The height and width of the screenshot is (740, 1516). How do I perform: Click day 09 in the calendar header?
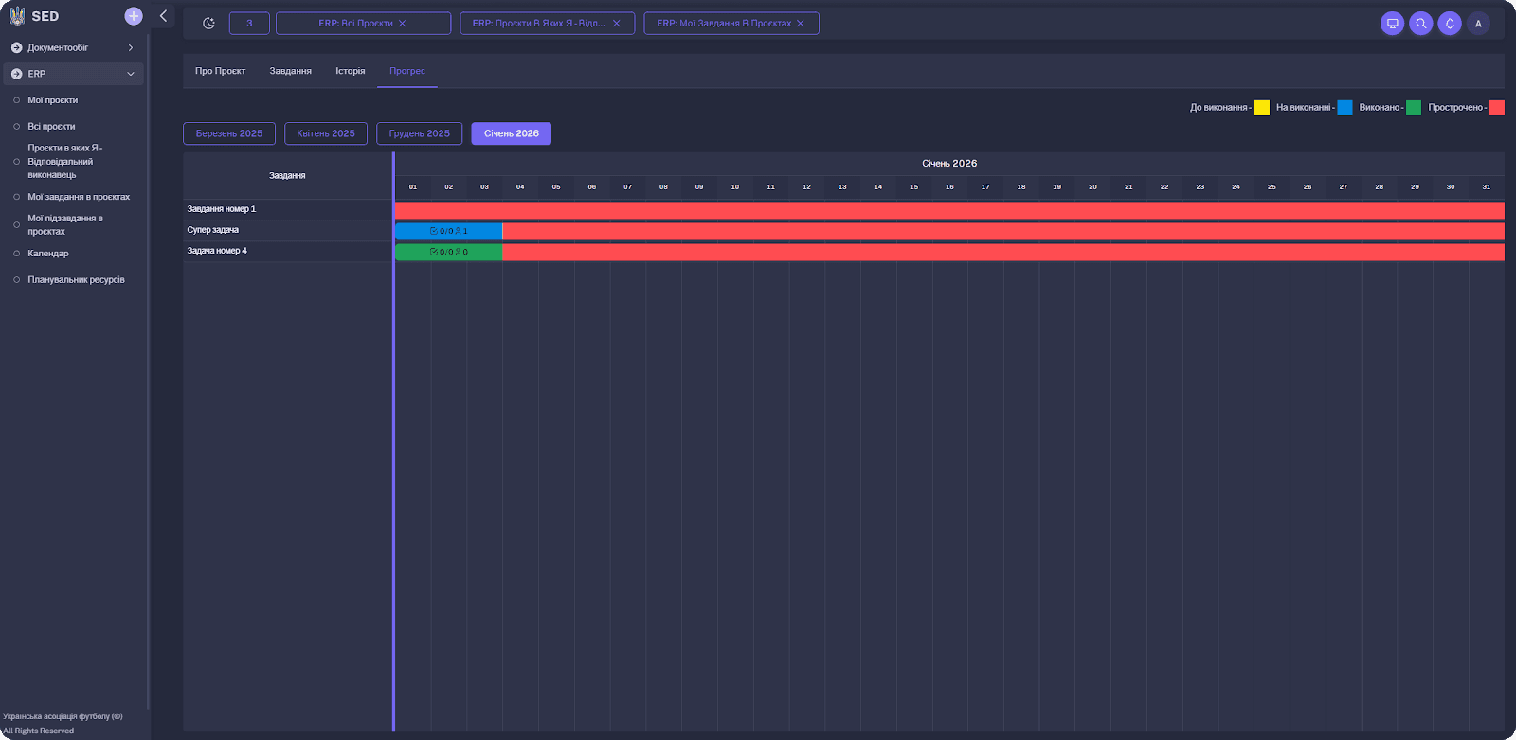699,187
